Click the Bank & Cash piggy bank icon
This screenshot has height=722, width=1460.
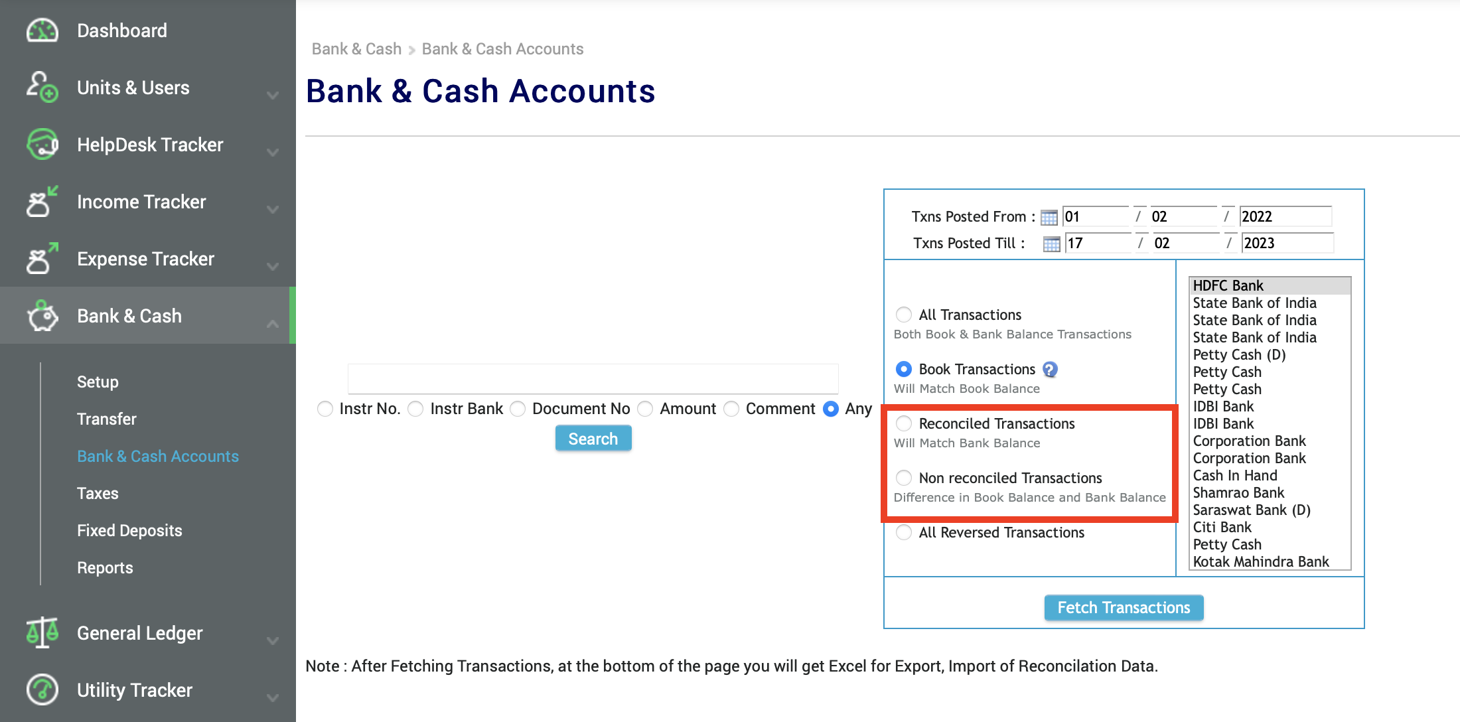click(x=41, y=316)
